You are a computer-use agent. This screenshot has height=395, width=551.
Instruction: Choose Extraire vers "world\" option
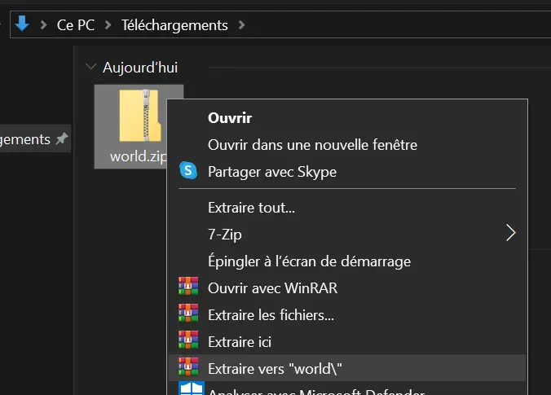tap(275, 368)
